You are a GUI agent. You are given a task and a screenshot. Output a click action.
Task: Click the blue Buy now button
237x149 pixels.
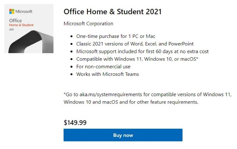click(123, 135)
